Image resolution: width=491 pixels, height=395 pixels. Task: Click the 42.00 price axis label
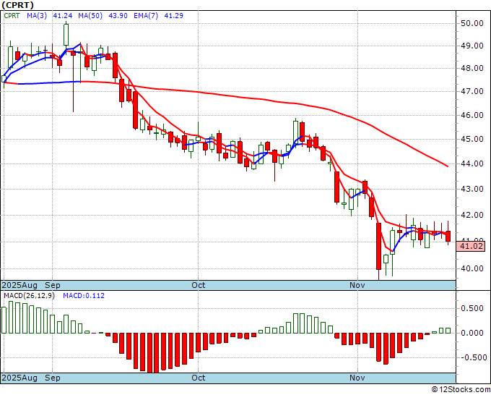[472, 216]
